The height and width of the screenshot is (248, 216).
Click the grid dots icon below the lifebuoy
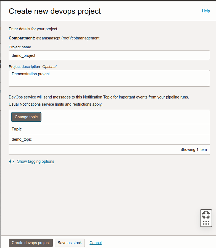[206, 222]
